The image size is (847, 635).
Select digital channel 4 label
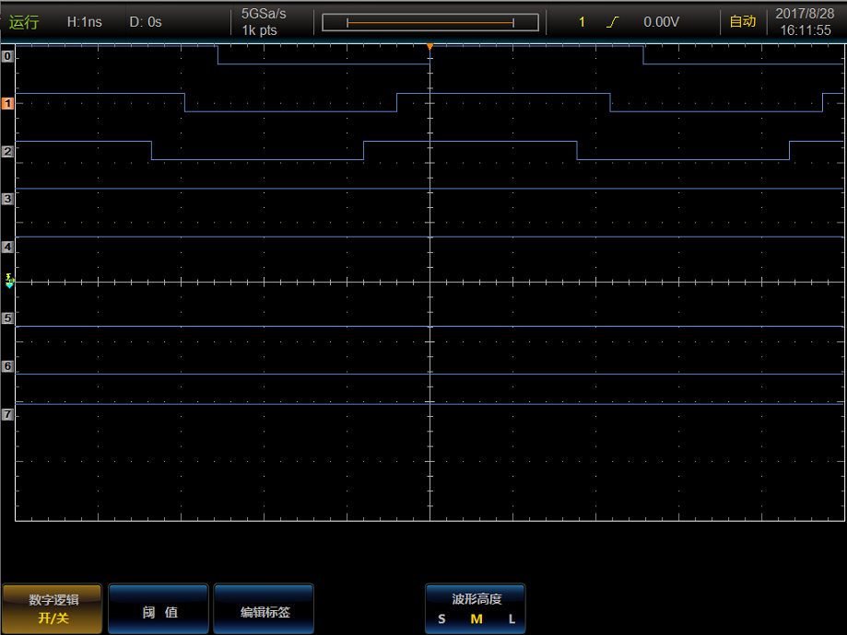(x=7, y=247)
